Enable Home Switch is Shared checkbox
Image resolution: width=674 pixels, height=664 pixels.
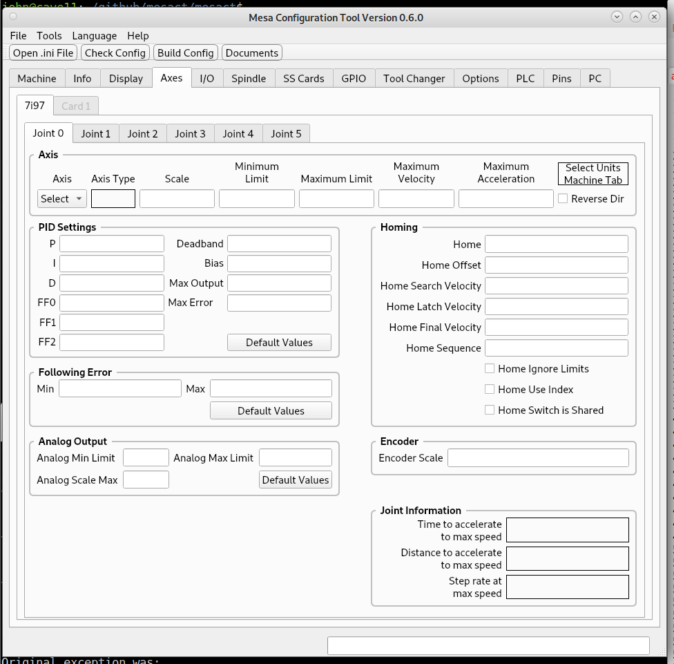pyautogui.click(x=543, y=410)
